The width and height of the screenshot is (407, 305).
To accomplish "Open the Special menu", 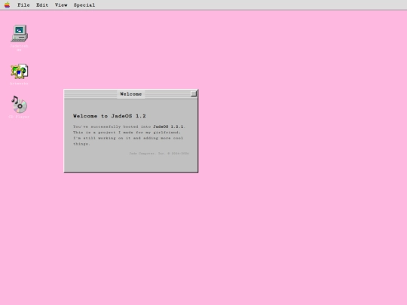I will (84, 5).
